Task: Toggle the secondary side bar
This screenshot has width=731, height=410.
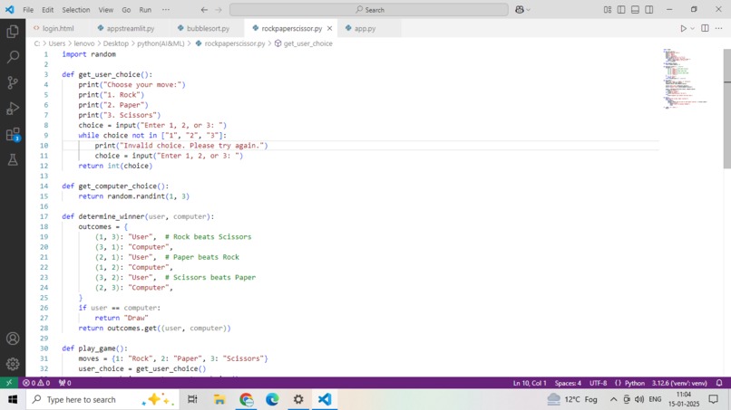Action: click(x=649, y=10)
